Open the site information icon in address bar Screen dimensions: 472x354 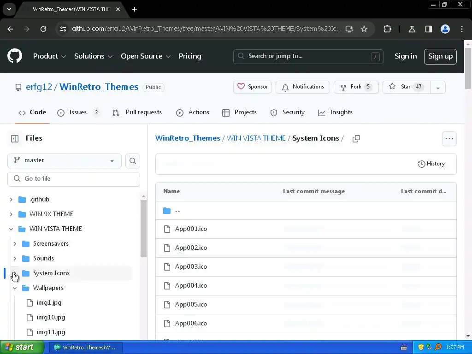pos(63,29)
